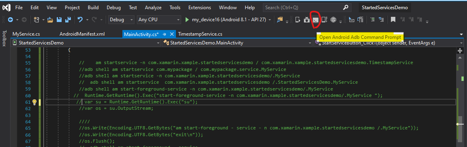Click the bookmark flag icon in toolbar
This screenshot has height=147, width=467.
point(393,20)
